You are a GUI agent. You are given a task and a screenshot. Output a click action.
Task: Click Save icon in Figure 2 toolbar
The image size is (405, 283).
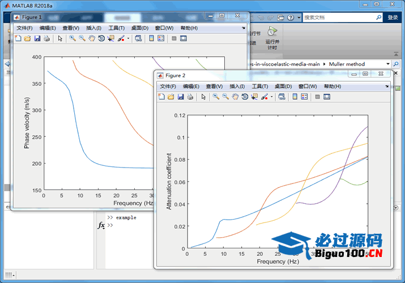pyautogui.click(x=181, y=97)
